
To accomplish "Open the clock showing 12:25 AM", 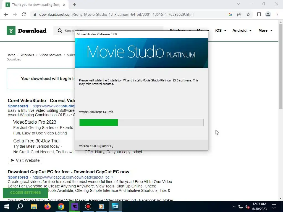I will 259,206.
